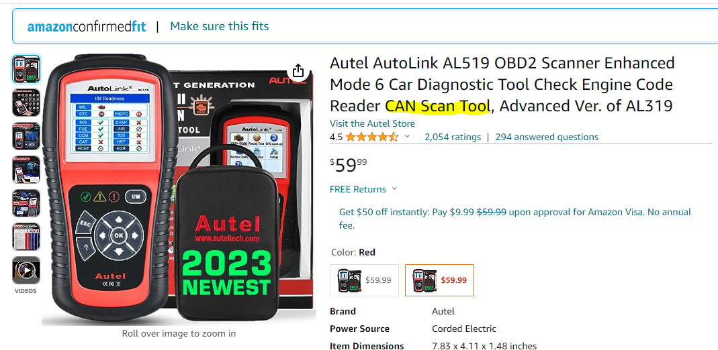The width and height of the screenshot is (718, 350).
Task: Expand the star rating breakdown chevron
Action: tap(407, 137)
